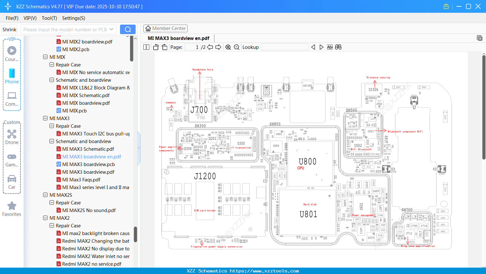The width and height of the screenshot is (486, 274).
Task: Open the Tool menu
Action: (x=49, y=18)
